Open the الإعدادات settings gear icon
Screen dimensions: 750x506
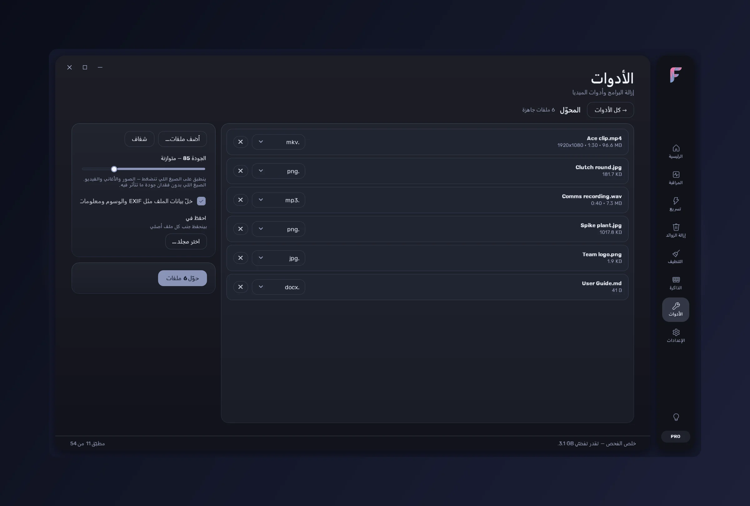676,336
